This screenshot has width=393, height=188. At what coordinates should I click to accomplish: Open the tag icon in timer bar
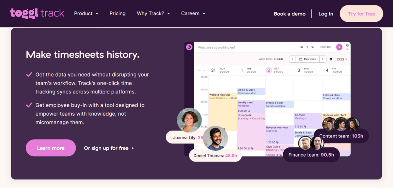click(312, 47)
